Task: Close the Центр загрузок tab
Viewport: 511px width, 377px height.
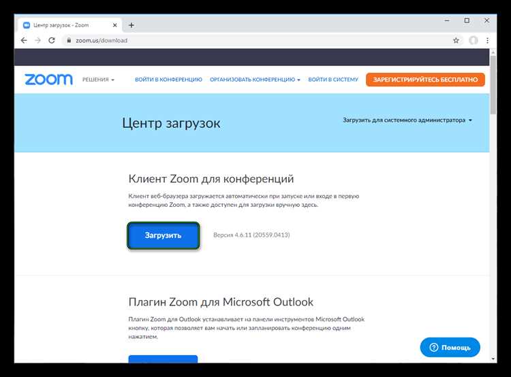Action: pos(114,25)
